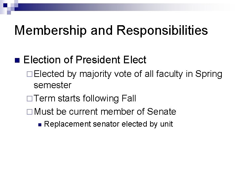Click small bullet before "Replacement senator"
The width and height of the screenshot is (238, 179).
tap(39, 125)
